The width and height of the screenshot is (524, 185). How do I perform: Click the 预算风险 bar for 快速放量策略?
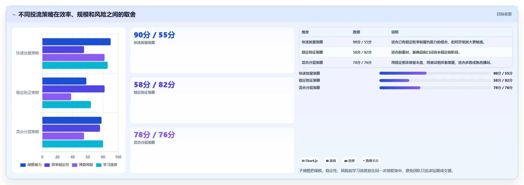point(73,58)
